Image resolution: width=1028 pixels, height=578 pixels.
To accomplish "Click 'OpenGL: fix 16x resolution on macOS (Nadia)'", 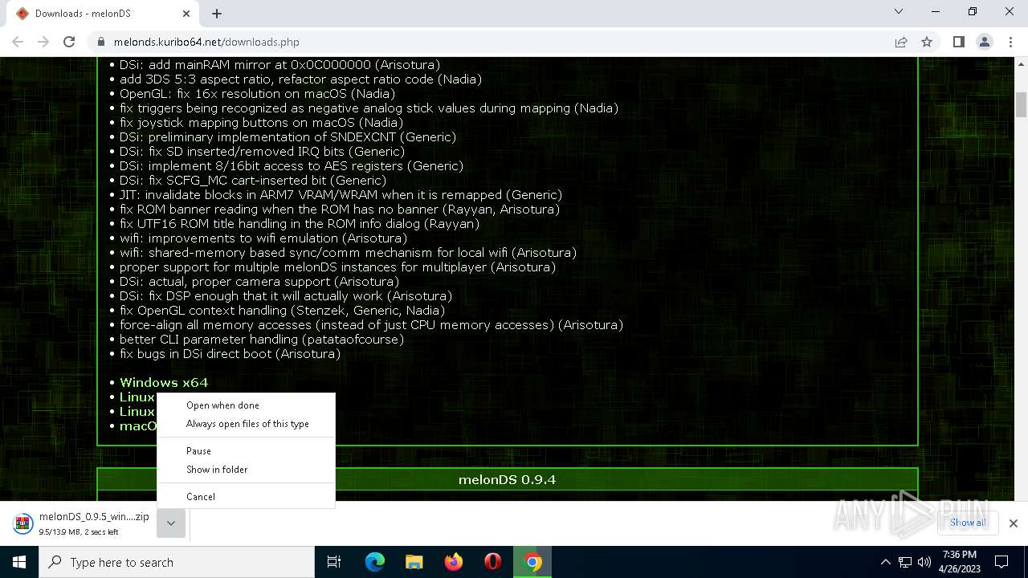I will click(x=257, y=94).
